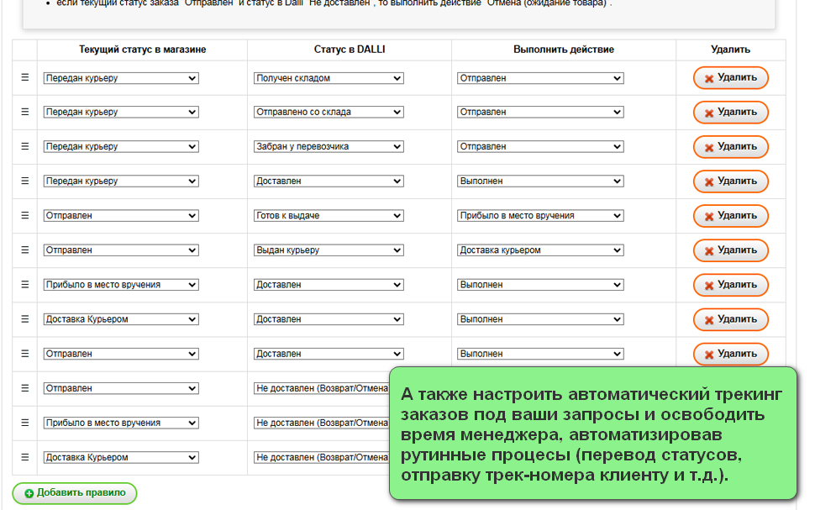Screen dimensions: 815x510
Task: Open the Передан курьеру dropdown in the Доставлен row
Action: click(x=121, y=181)
